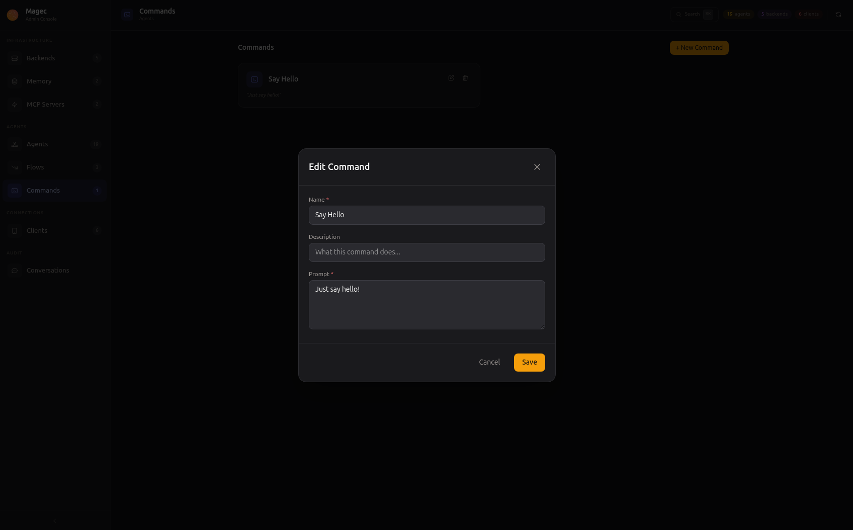Image resolution: width=853 pixels, height=530 pixels.
Task: Select the Agents icon in the sidebar
Action: pyautogui.click(x=14, y=144)
